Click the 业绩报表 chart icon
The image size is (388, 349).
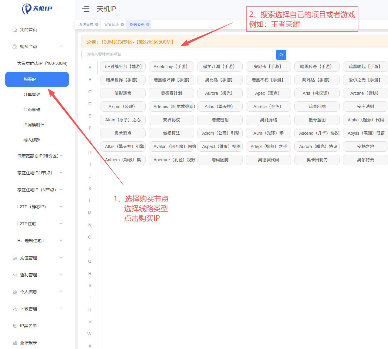click(15, 343)
